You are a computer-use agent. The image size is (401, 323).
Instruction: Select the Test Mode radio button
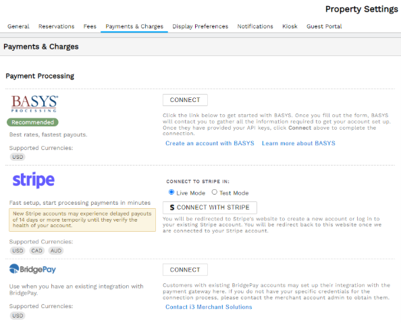pos(214,192)
